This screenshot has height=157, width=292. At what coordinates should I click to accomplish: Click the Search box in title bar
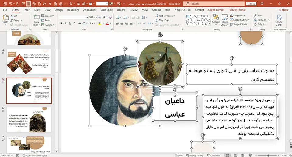coord(214,4)
